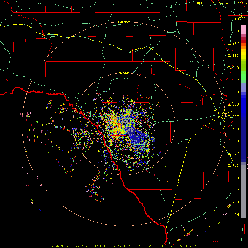Click the TH threshold label on the legend
248x248 pixels.
point(237,215)
